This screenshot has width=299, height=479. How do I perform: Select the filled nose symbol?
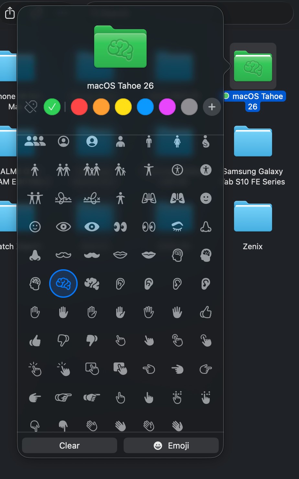coord(35,255)
